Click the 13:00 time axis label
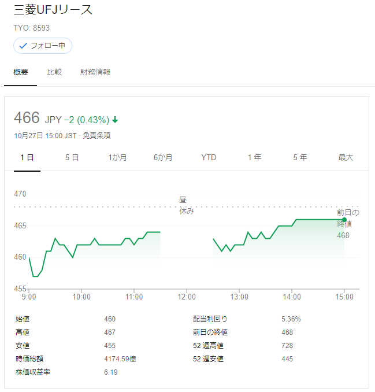The height and width of the screenshot is (392, 375). click(x=239, y=297)
